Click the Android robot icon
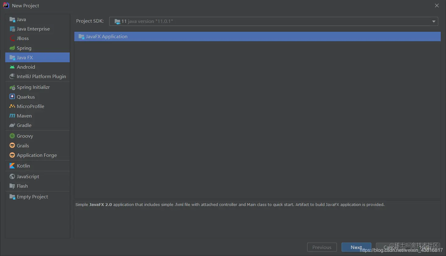Viewport: 446px width, 256px height. tap(12, 67)
